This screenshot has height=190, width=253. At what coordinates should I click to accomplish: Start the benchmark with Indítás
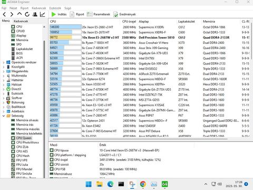click(x=59, y=14)
